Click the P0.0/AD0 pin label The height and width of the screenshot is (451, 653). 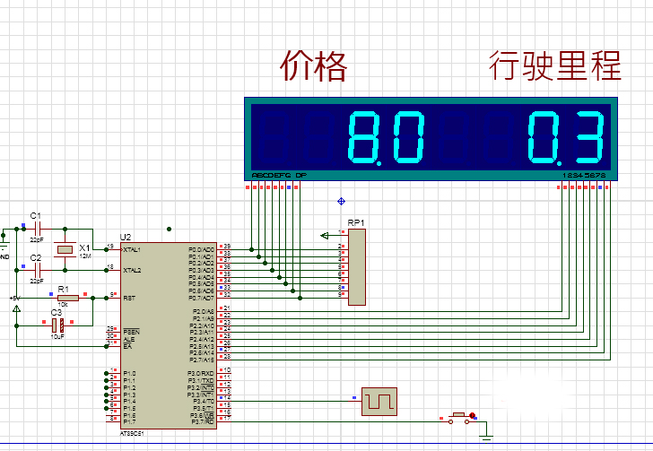click(x=201, y=250)
